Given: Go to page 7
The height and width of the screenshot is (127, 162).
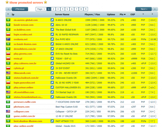Looking at the screenshot, I should pos(77,9).
